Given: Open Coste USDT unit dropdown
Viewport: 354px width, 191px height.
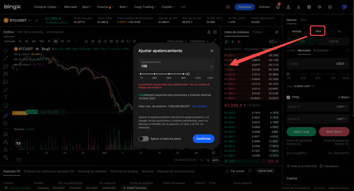Looking at the screenshot, I should pyautogui.click(x=342, y=63).
